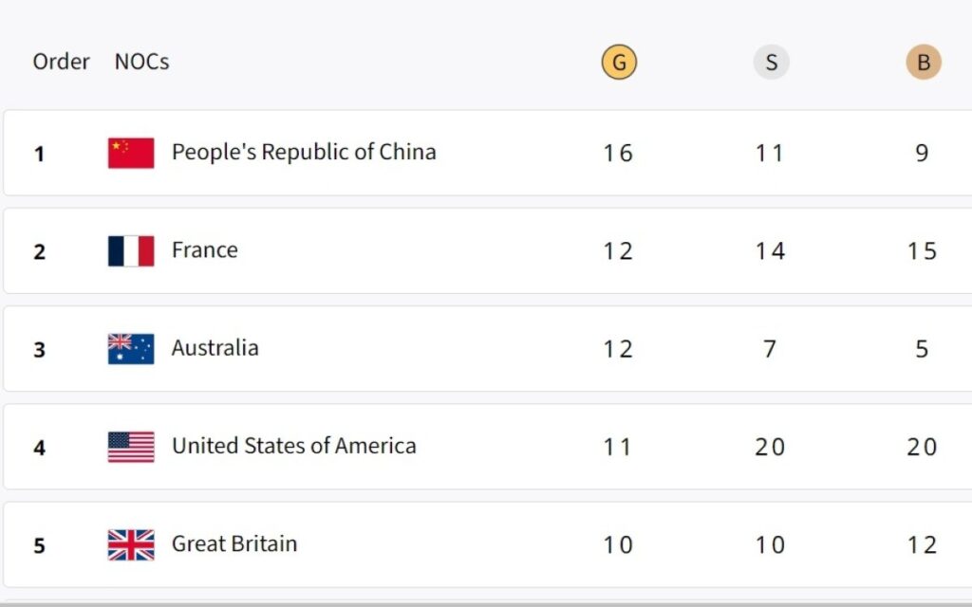The height and width of the screenshot is (607, 972).
Task: Click the silver medal S icon
Action: click(x=771, y=63)
